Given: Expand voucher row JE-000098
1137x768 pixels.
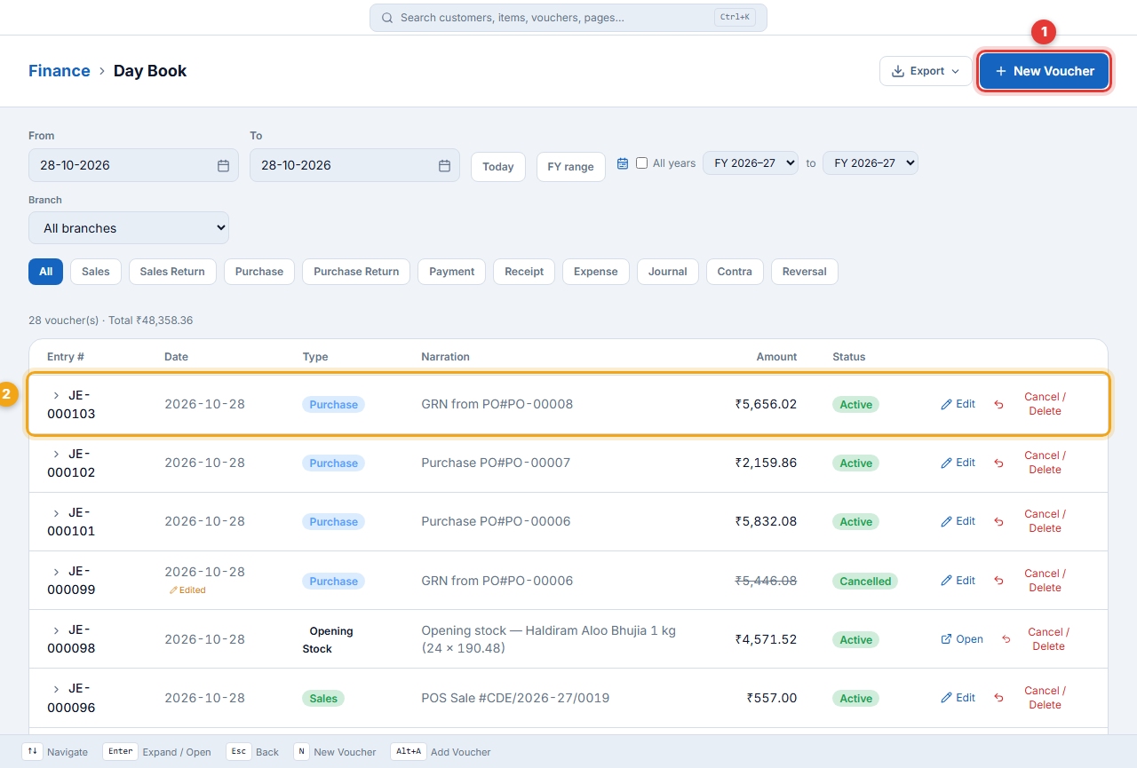Looking at the screenshot, I should coord(57,629).
